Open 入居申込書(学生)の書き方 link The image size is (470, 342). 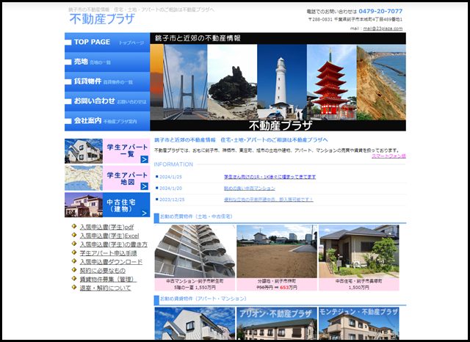[x=114, y=244]
